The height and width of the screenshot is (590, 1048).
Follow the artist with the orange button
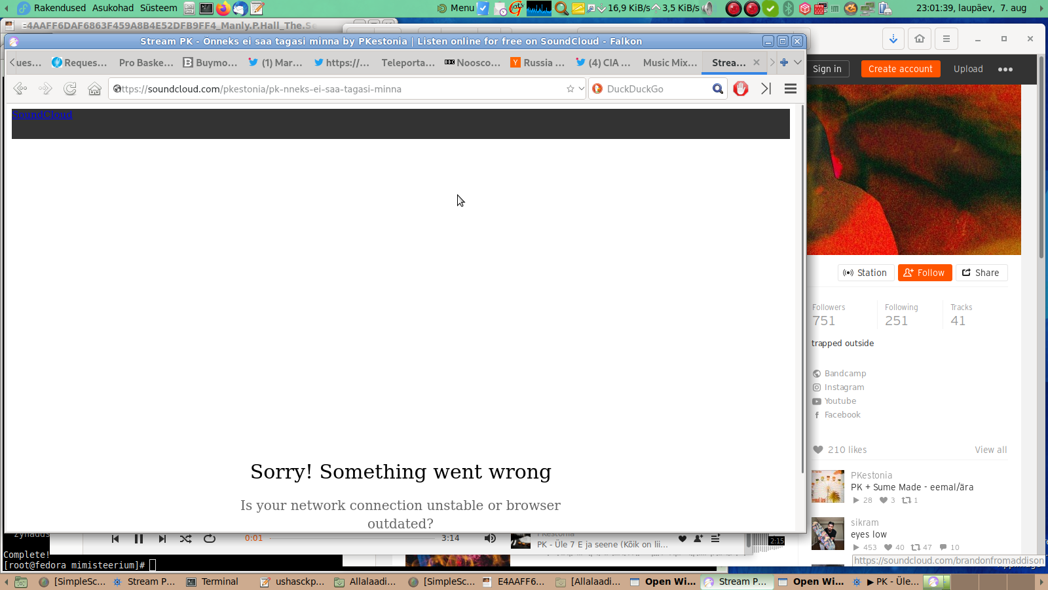[x=925, y=273]
